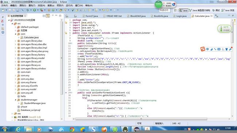Click the green Run toolbar button
The height and width of the screenshot is (133, 237).
(35, 10)
